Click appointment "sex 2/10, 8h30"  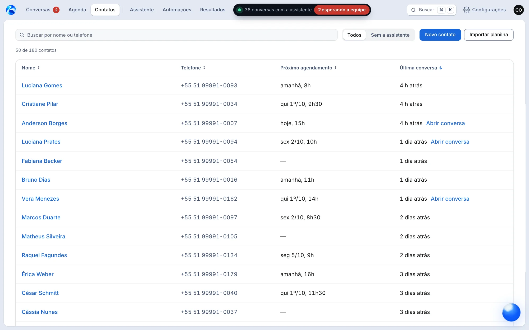300,218
